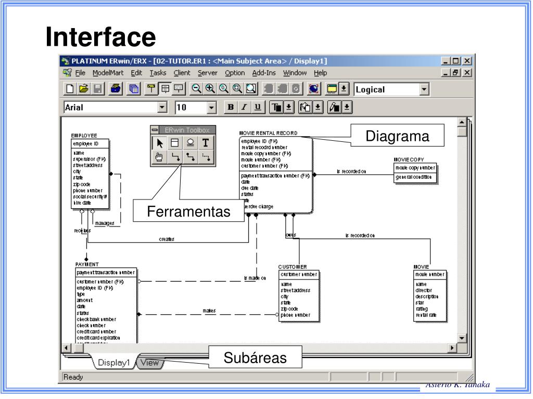Open a file with the folder icon
The image size is (533, 399).
(x=84, y=89)
